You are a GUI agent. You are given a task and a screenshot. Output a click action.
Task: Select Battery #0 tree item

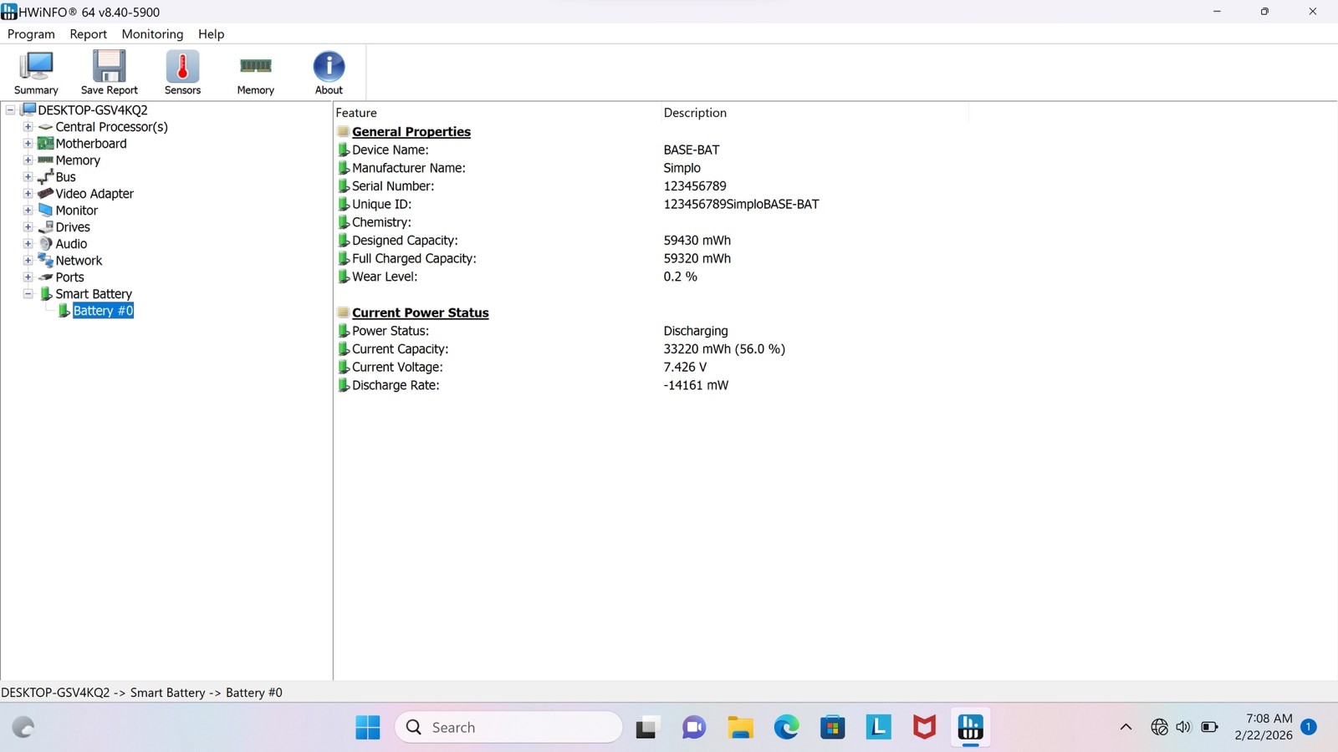click(x=103, y=311)
